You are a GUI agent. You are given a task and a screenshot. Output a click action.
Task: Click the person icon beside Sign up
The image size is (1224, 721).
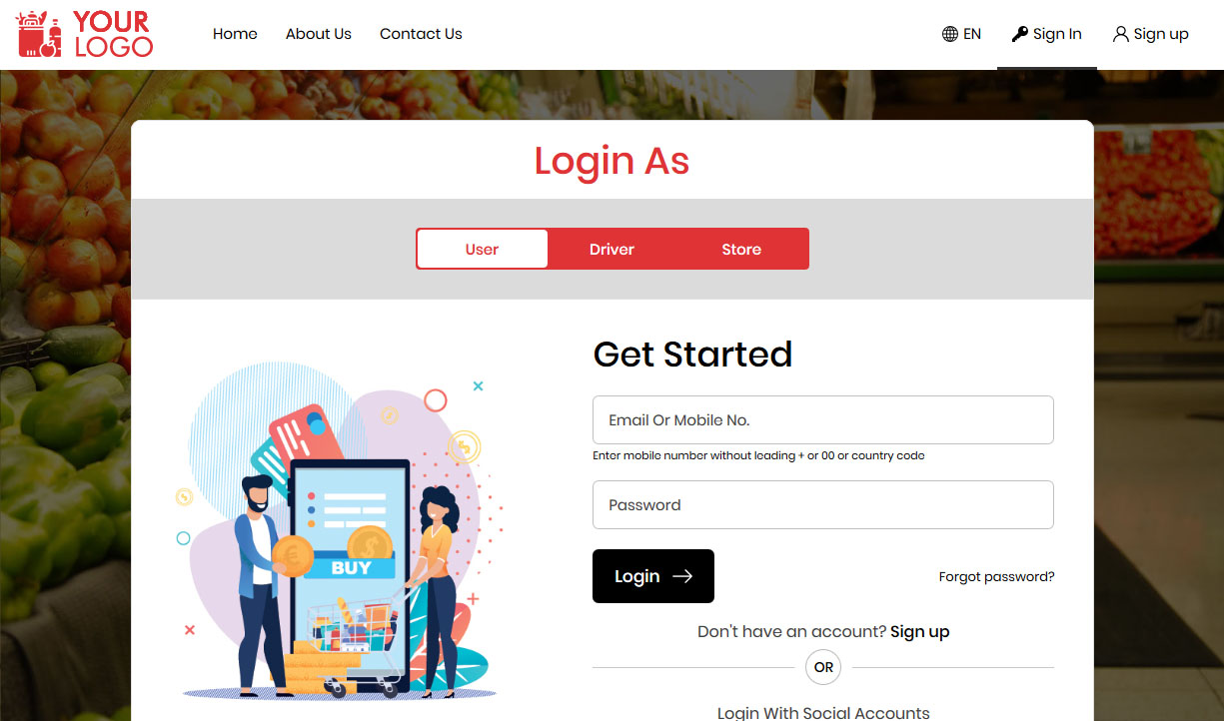(x=1121, y=34)
